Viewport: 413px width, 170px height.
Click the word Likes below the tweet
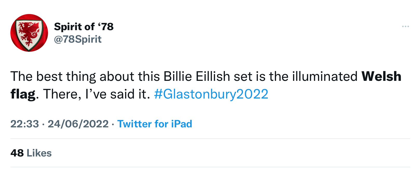(x=39, y=153)
